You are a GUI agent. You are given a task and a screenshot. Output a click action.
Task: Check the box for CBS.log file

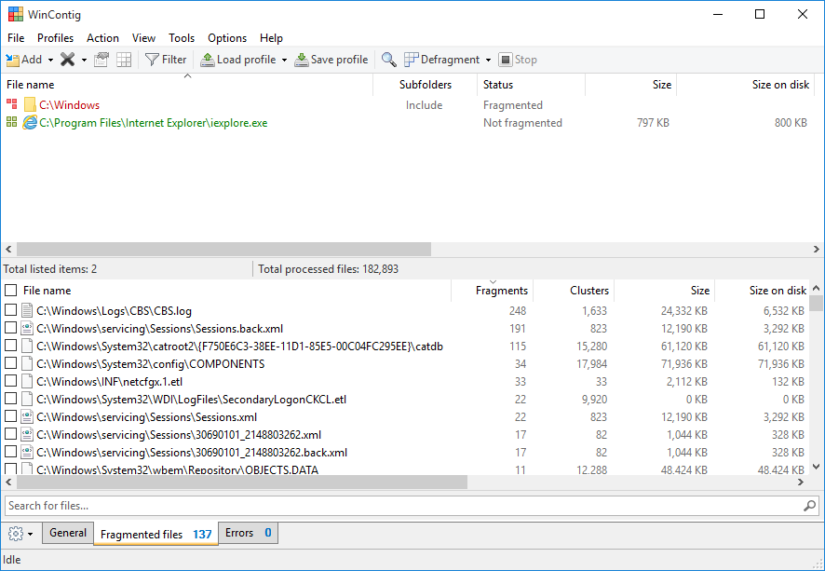(x=11, y=311)
